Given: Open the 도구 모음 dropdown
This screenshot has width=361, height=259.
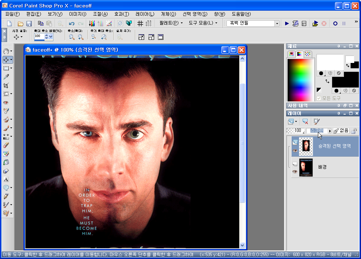Looking at the screenshot, I should click(x=203, y=23).
